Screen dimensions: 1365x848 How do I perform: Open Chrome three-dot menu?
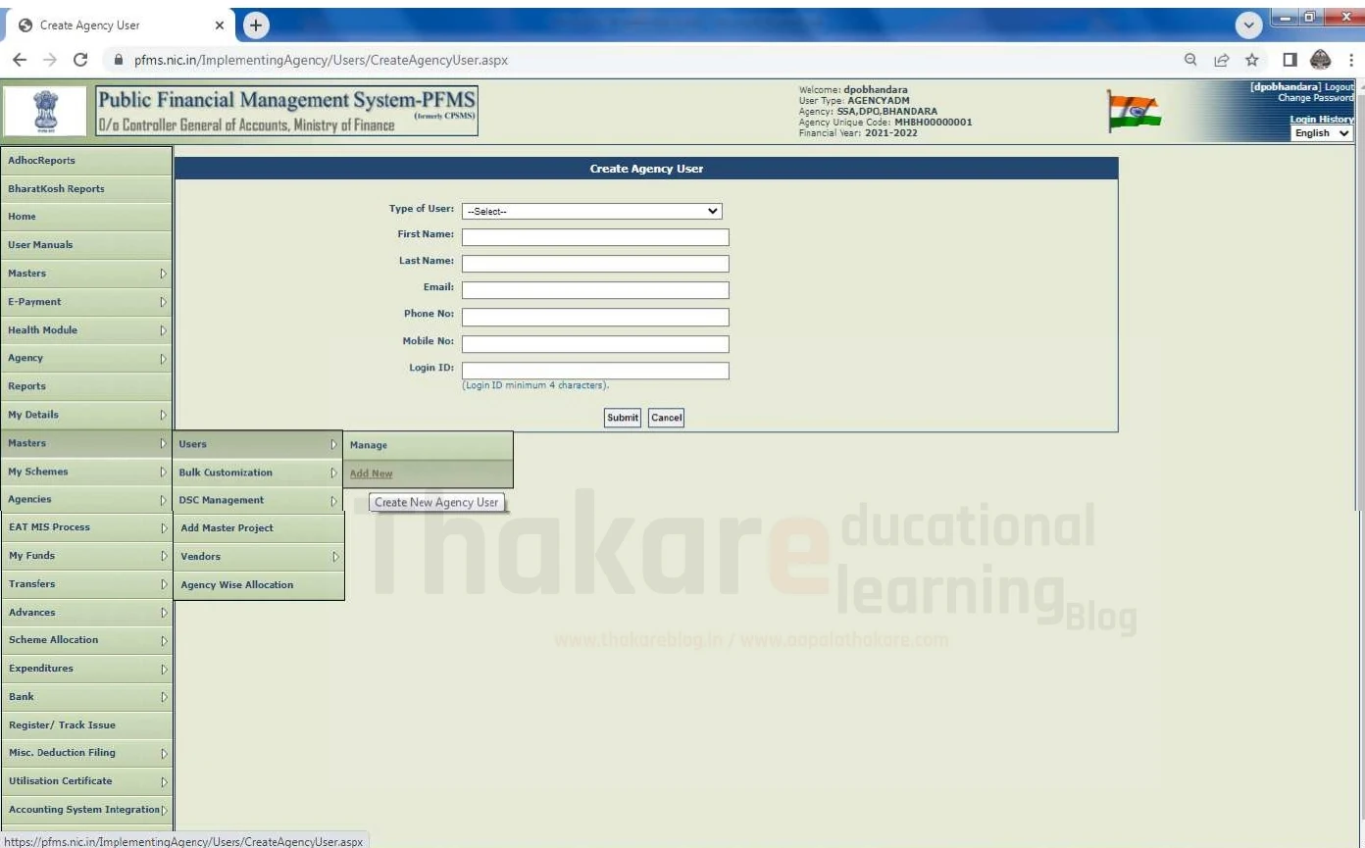click(1350, 60)
